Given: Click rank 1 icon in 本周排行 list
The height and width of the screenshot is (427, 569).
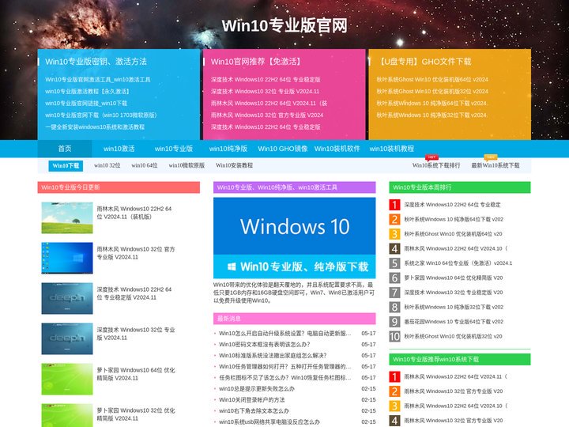Looking at the screenshot, I should click(x=394, y=205).
